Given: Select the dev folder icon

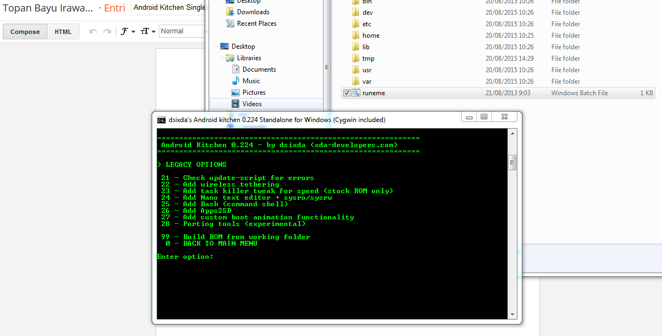Looking at the screenshot, I should 355,13.
